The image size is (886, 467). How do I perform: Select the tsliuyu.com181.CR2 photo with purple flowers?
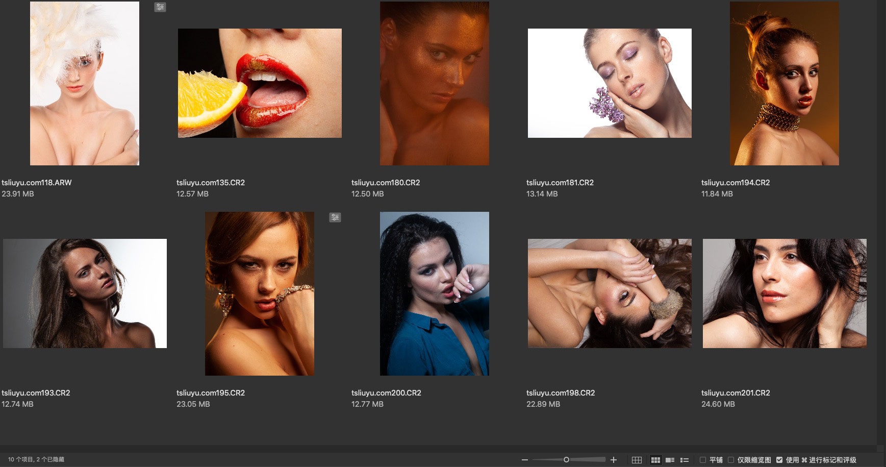click(610, 83)
